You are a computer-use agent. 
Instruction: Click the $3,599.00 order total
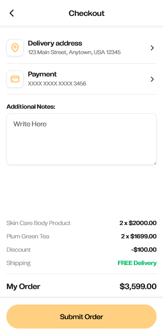[x=138, y=286]
